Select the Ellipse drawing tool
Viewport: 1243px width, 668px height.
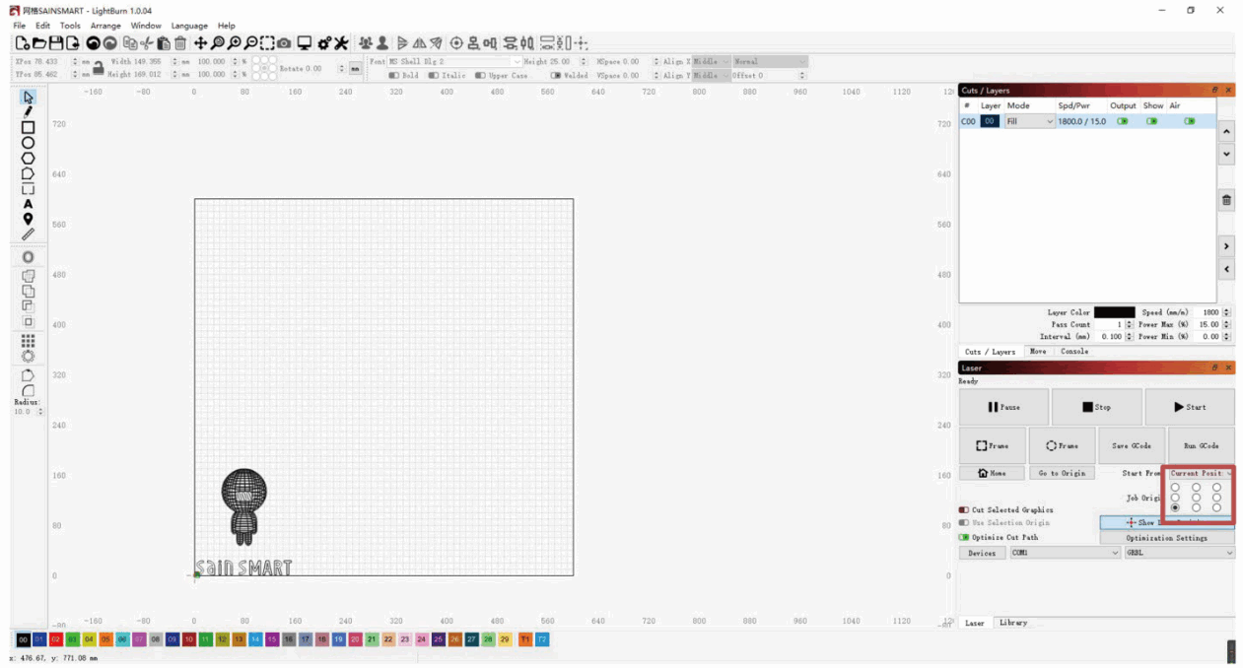pos(28,143)
